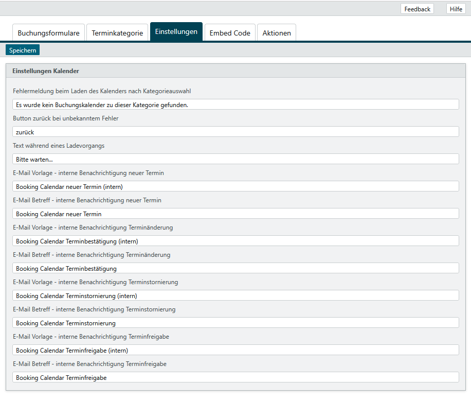Select 'Booking Calendar Terminbestätigung (intern)' field

click(x=235, y=241)
